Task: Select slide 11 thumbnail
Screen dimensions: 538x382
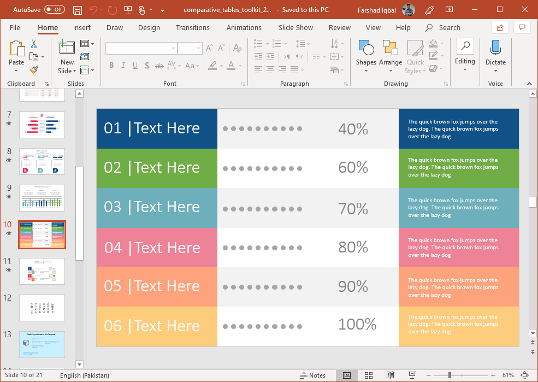Action: 42,271
